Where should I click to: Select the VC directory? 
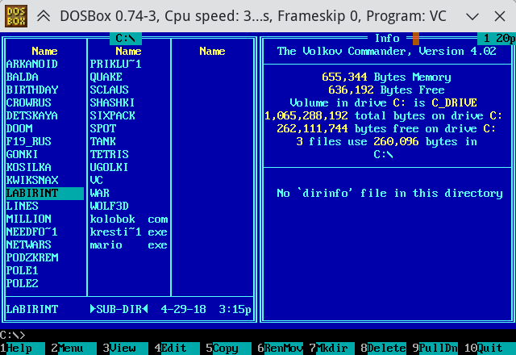pyautogui.click(x=97, y=180)
